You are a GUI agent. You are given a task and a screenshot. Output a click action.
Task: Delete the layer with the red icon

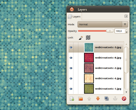pos(124,99)
